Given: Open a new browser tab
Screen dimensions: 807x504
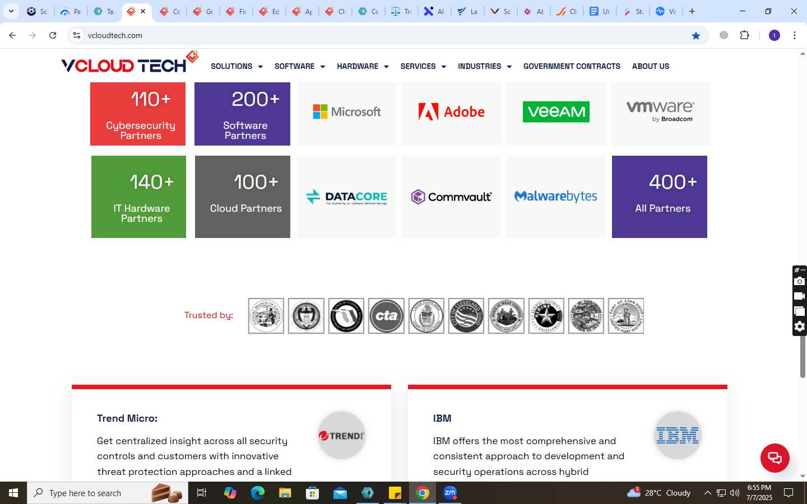Looking at the screenshot, I should coord(692,11).
